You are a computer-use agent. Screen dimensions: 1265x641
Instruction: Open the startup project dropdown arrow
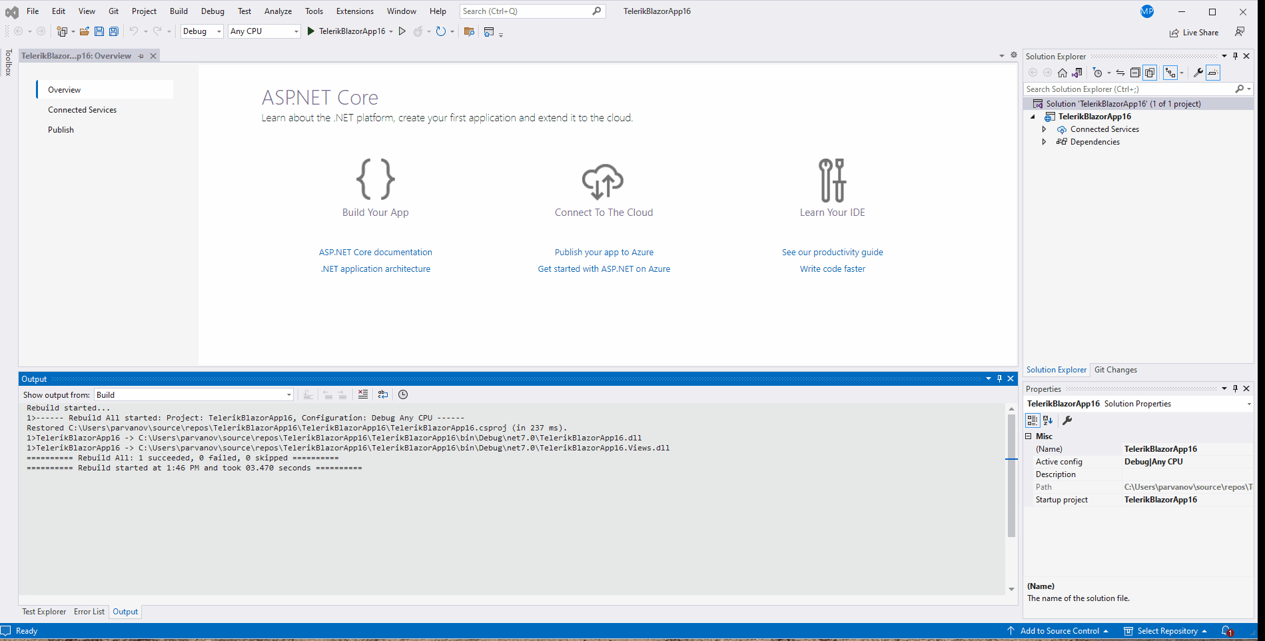pyautogui.click(x=391, y=31)
